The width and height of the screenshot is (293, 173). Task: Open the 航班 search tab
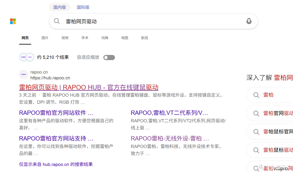click(144, 38)
